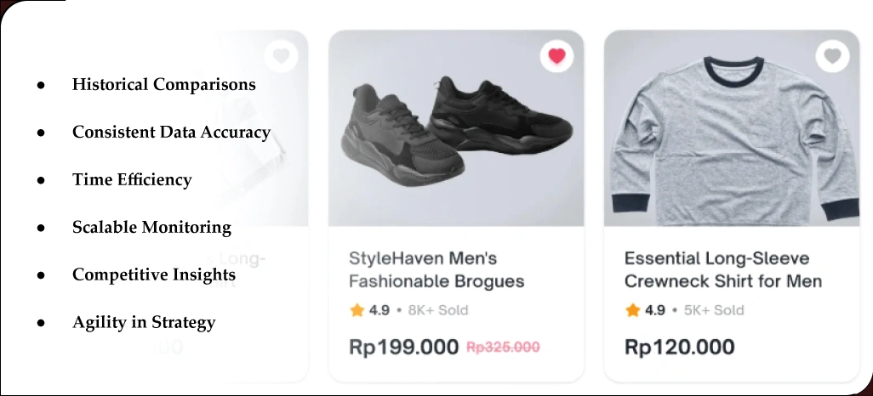Choose the Competitive Insights bullet

(154, 274)
